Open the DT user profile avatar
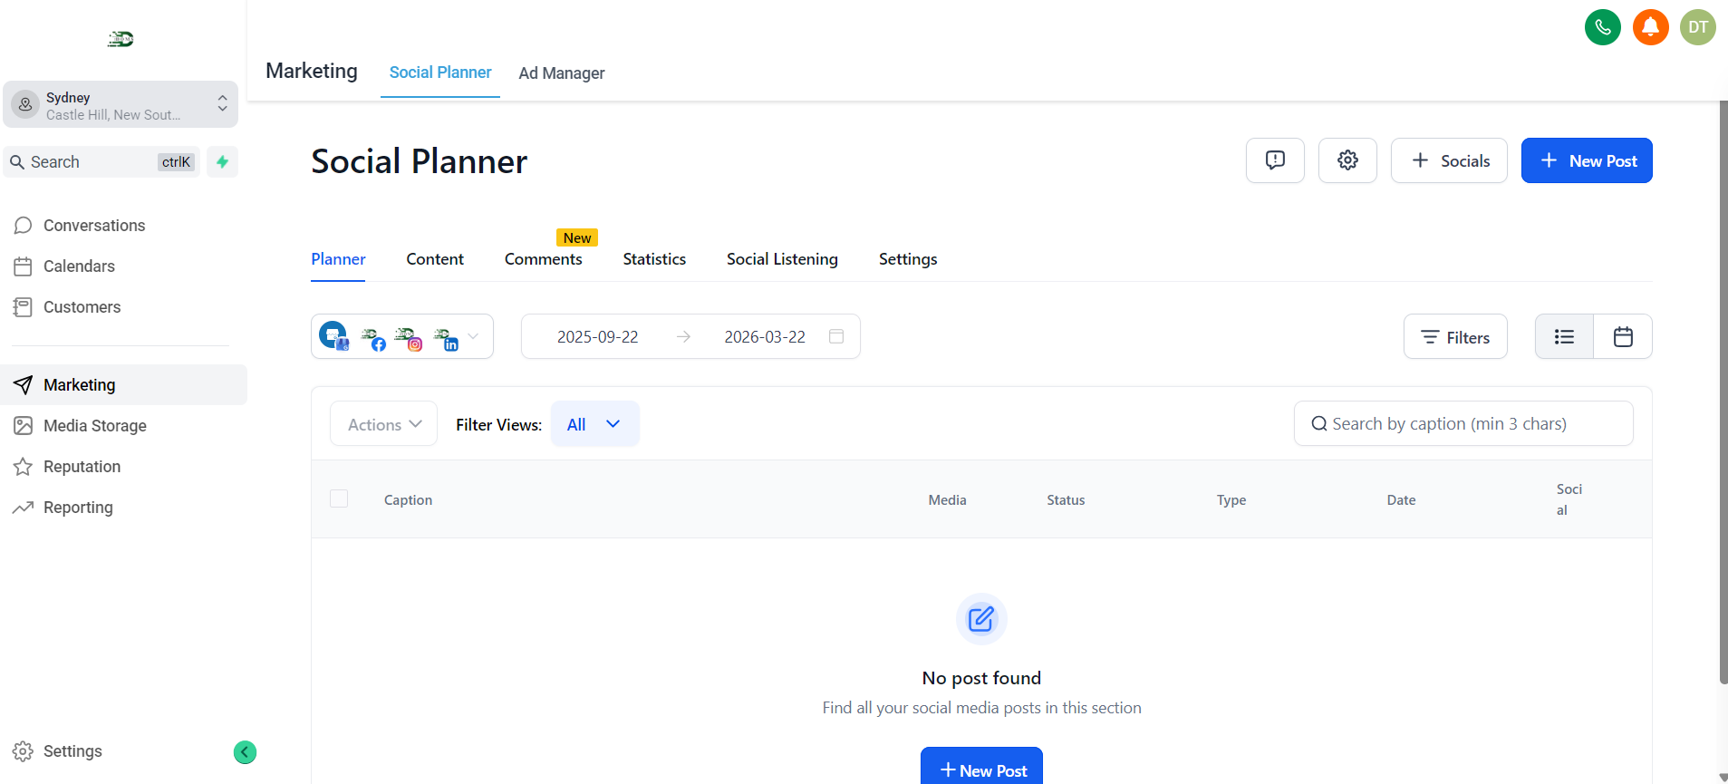The width and height of the screenshot is (1728, 784). (x=1697, y=27)
